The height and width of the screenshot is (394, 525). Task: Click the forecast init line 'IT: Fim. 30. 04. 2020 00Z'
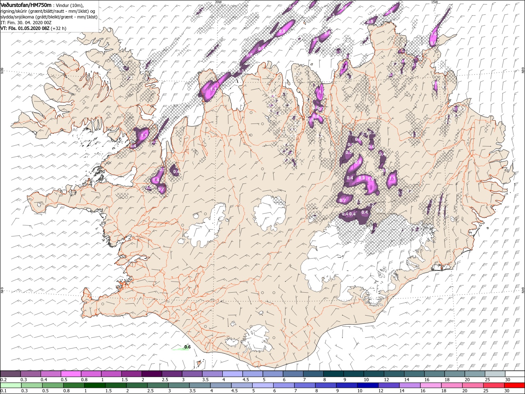[x=26, y=23]
